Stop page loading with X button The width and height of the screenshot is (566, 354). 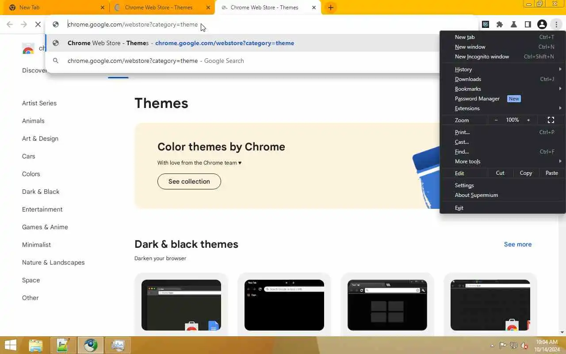pyautogui.click(x=38, y=24)
